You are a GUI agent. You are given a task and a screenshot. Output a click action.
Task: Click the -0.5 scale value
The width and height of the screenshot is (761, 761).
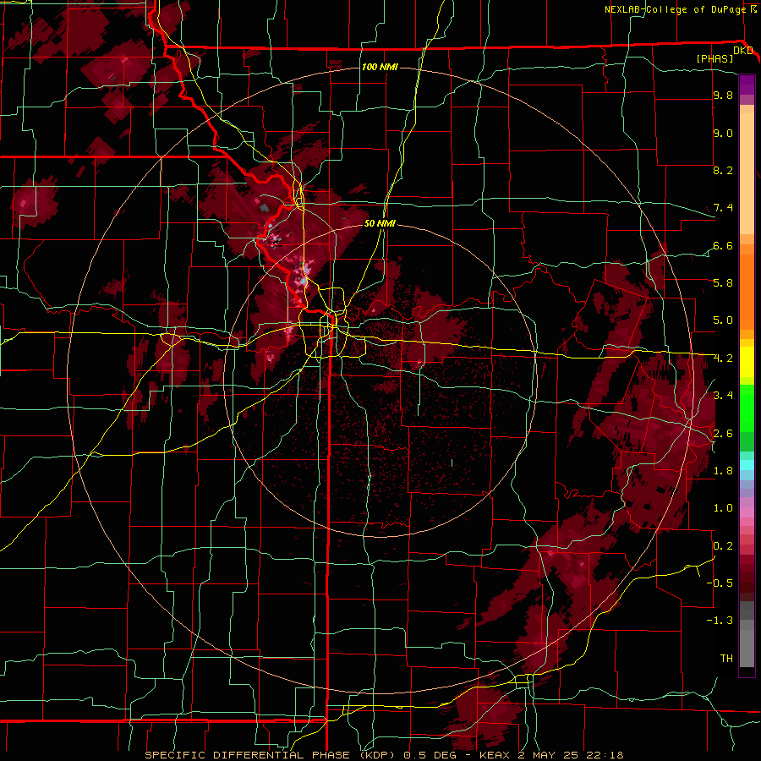[720, 583]
